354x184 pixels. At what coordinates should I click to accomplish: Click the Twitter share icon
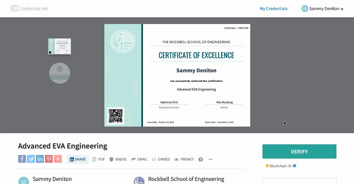(x=31, y=159)
